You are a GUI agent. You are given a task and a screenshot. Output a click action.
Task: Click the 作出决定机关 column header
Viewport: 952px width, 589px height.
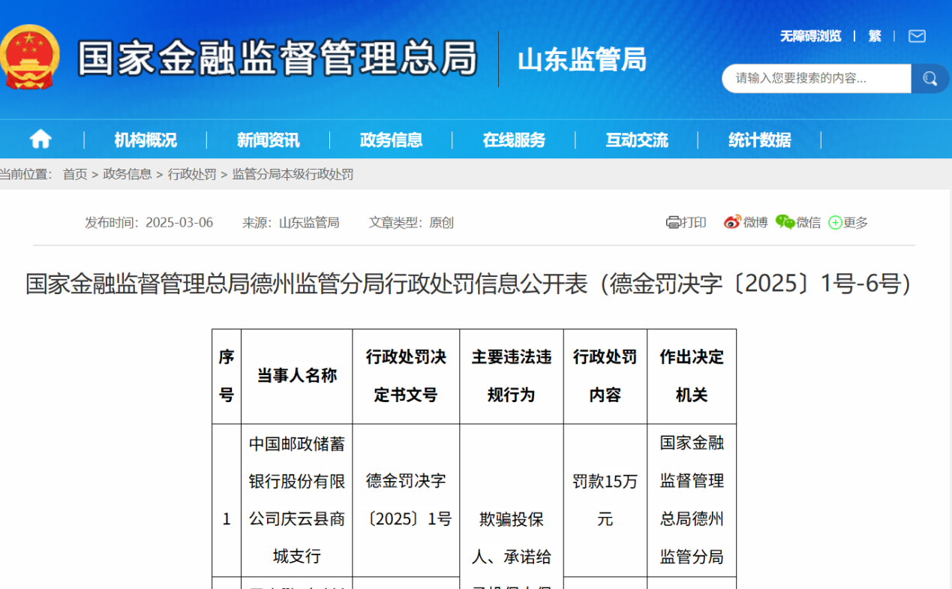[692, 376]
